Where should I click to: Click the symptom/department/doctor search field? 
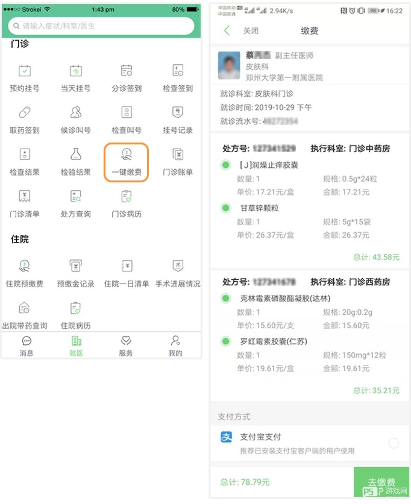pos(101,26)
